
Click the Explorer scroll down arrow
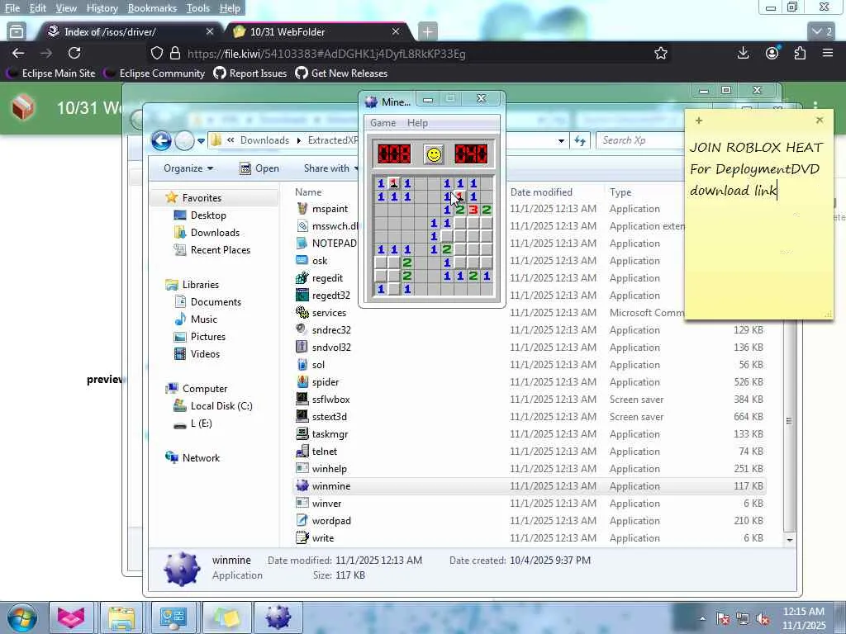click(789, 540)
